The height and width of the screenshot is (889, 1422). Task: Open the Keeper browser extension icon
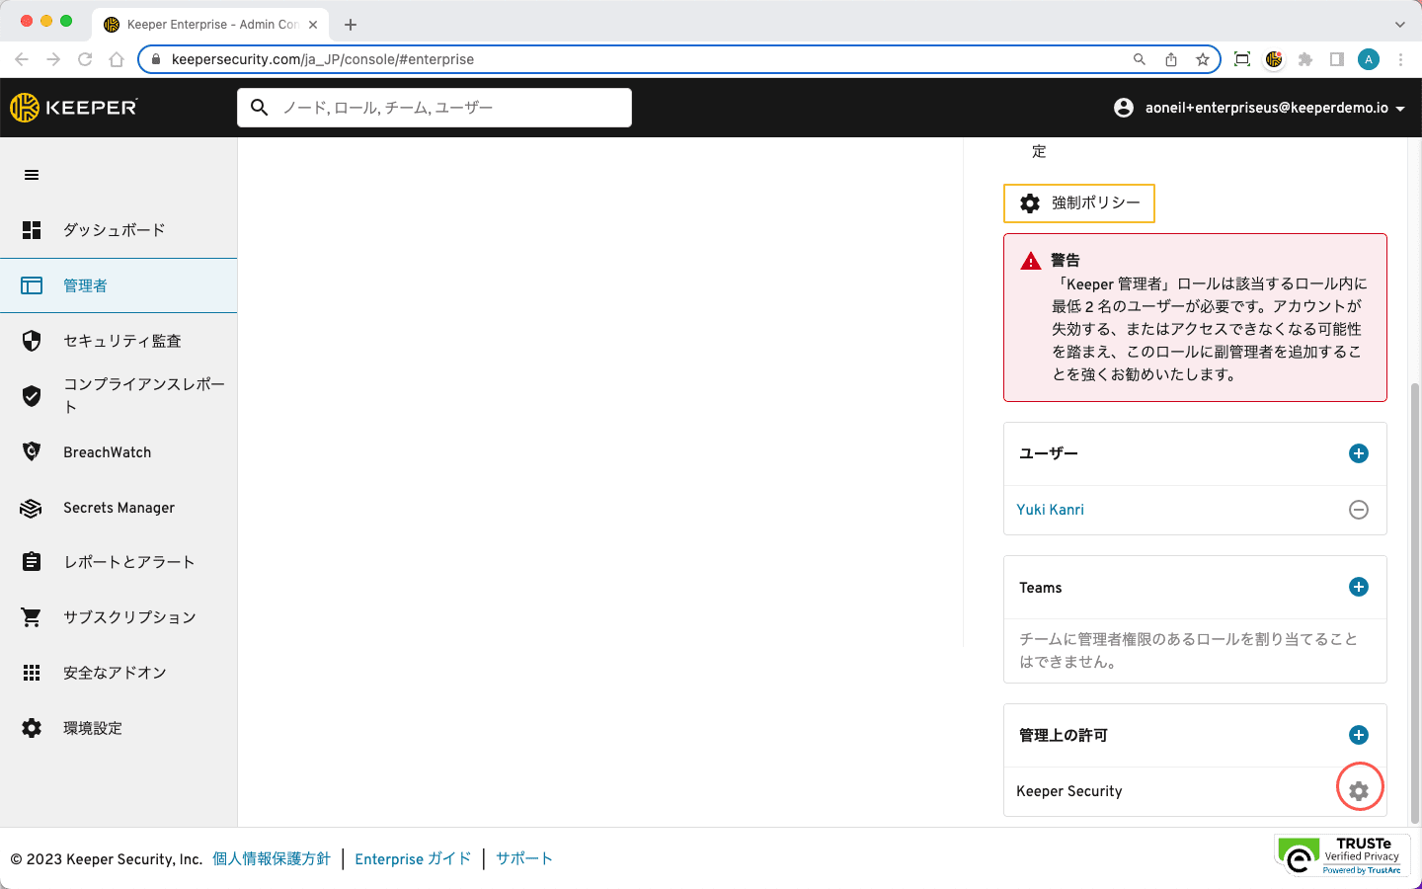[x=1274, y=59]
